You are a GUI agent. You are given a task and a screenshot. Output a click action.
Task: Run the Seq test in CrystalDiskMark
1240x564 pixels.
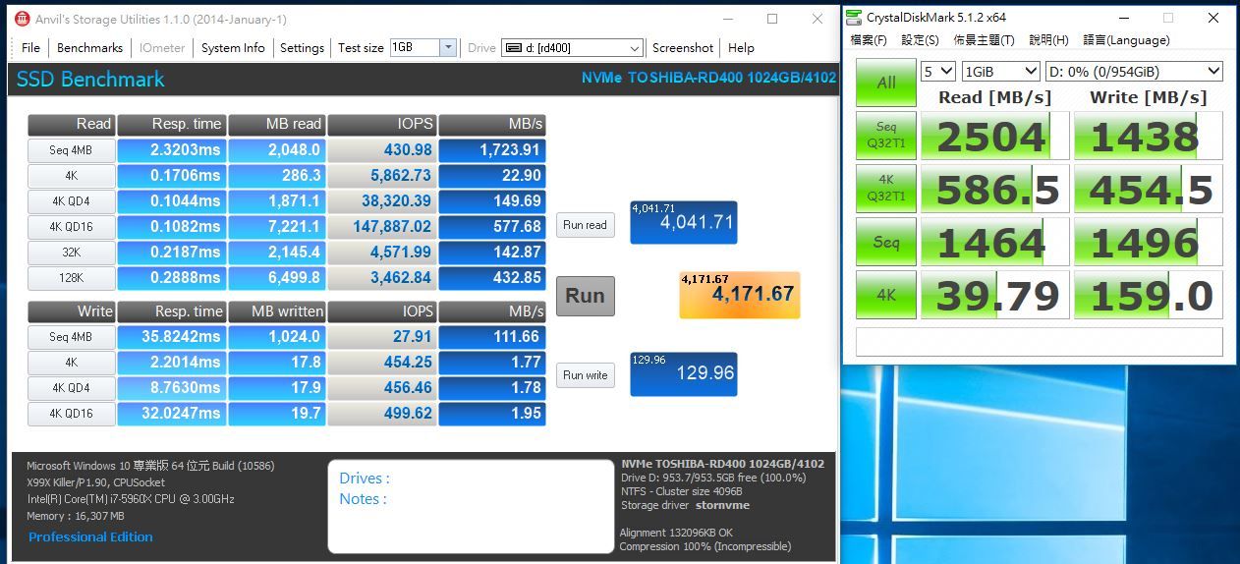(x=886, y=242)
